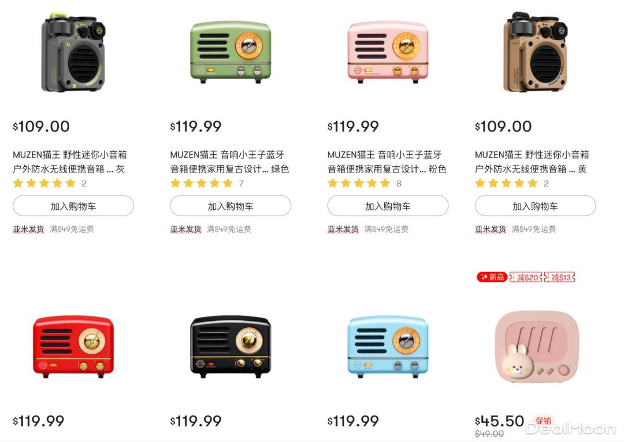This screenshot has width=624, height=442.
Task: Click the star rating with 8 reviews
Action: click(x=365, y=183)
